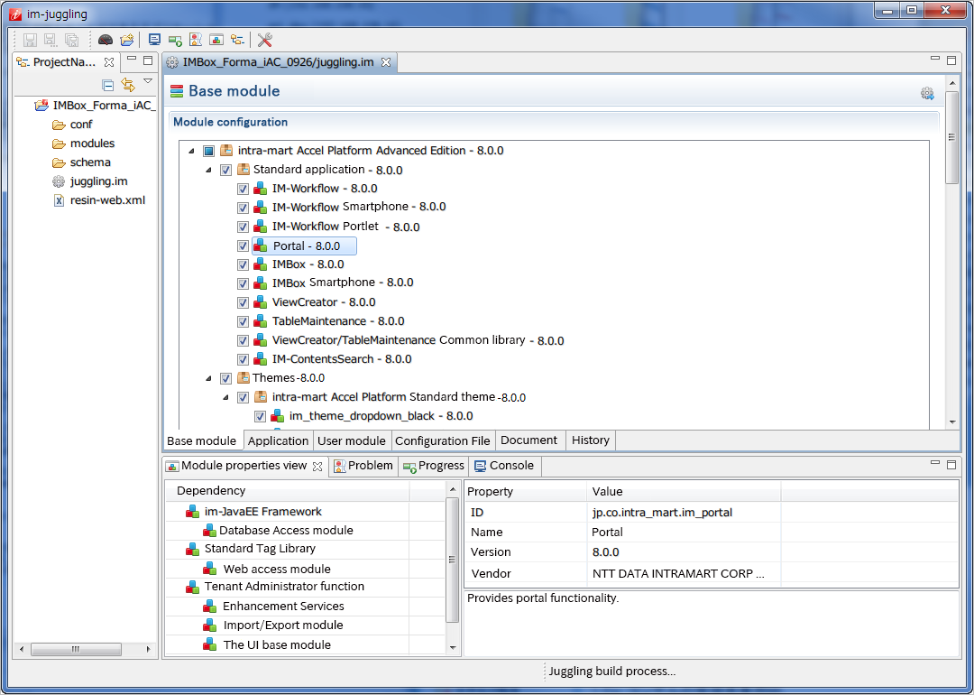Click the ProjectNavigator horizontal scrollbar thumb
This screenshot has height=695, width=974.
pyautogui.click(x=76, y=650)
